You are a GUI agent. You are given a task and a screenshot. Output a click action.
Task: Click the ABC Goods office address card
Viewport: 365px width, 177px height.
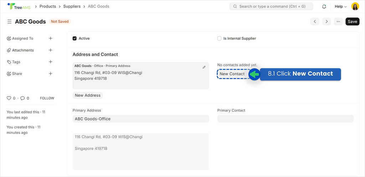(x=140, y=76)
